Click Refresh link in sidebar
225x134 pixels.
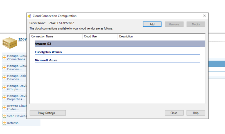pyautogui.click(x=13, y=123)
